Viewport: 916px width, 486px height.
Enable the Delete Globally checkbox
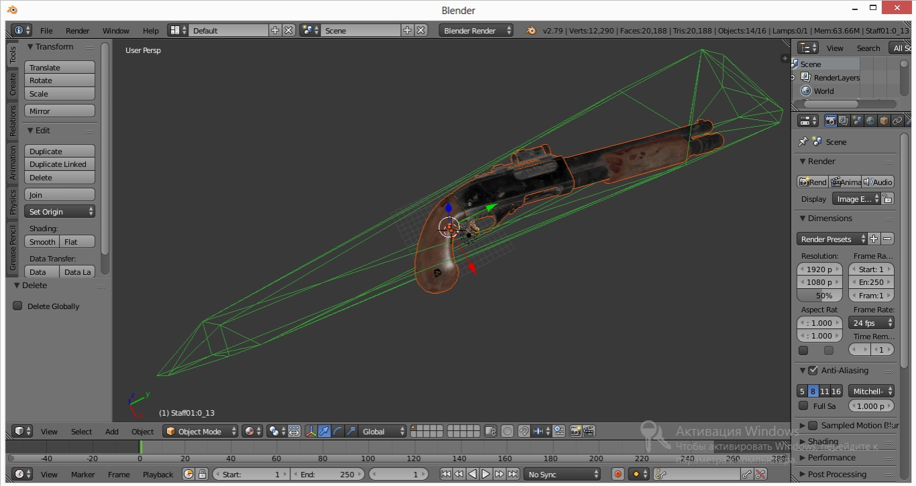(x=18, y=306)
